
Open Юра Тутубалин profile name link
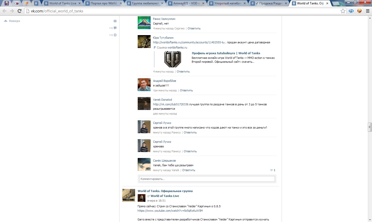pyautogui.click(x=163, y=38)
